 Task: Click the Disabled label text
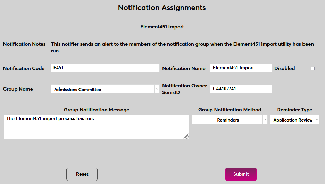coord(284,69)
